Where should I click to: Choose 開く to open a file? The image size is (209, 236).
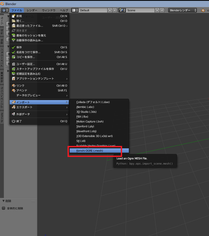pyautogui.click(x=39, y=21)
